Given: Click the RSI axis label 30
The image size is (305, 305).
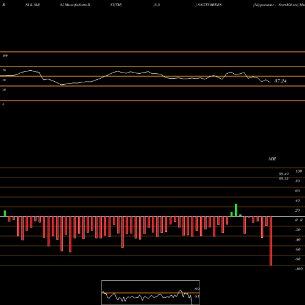Looking at the screenshot, I should tap(4, 90).
